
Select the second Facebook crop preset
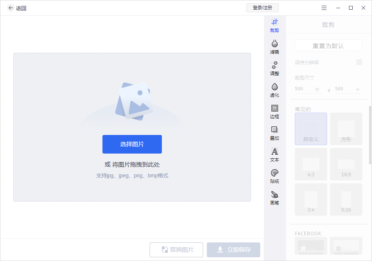[346, 246]
